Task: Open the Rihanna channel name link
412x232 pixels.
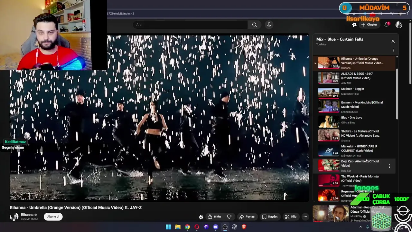Action: pos(27,215)
